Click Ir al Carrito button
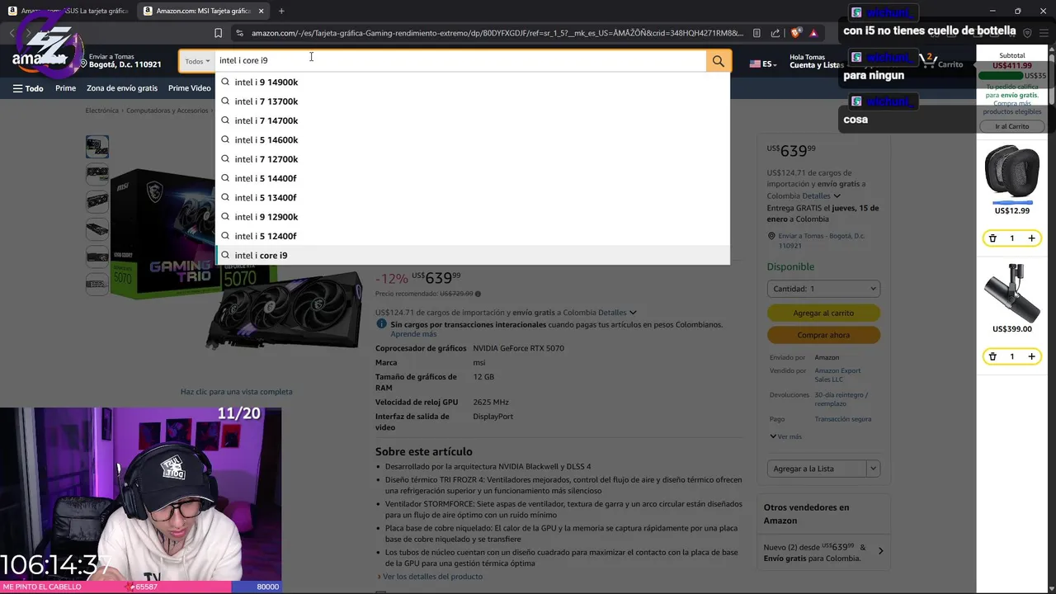The width and height of the screenshot is (1056, 594). (1012, 126)
